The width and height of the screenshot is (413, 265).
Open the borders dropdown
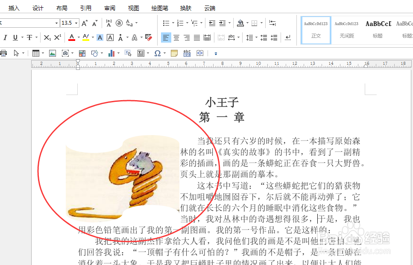[x=261, y=23]
